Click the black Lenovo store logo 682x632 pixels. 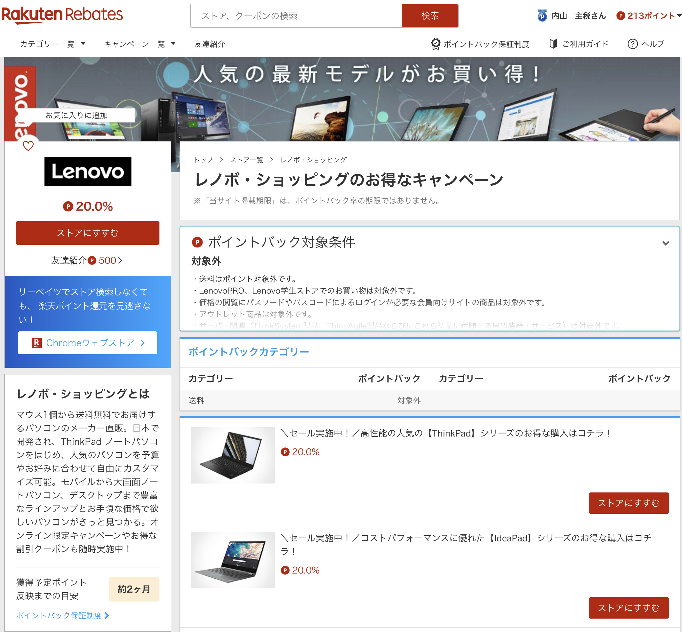pos(88,171)
